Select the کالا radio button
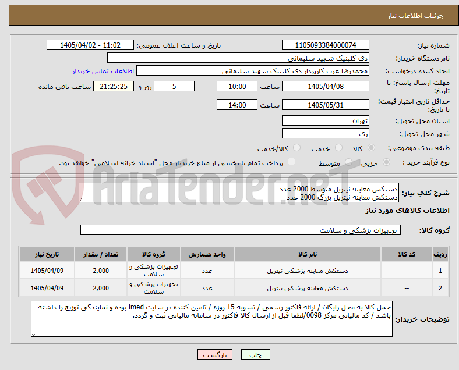 coord(371,148)
